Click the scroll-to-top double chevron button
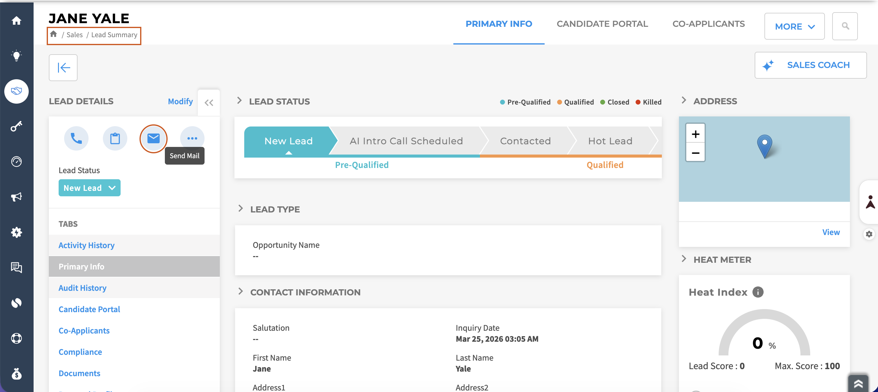The image size is (878, 392). point(858,383)
